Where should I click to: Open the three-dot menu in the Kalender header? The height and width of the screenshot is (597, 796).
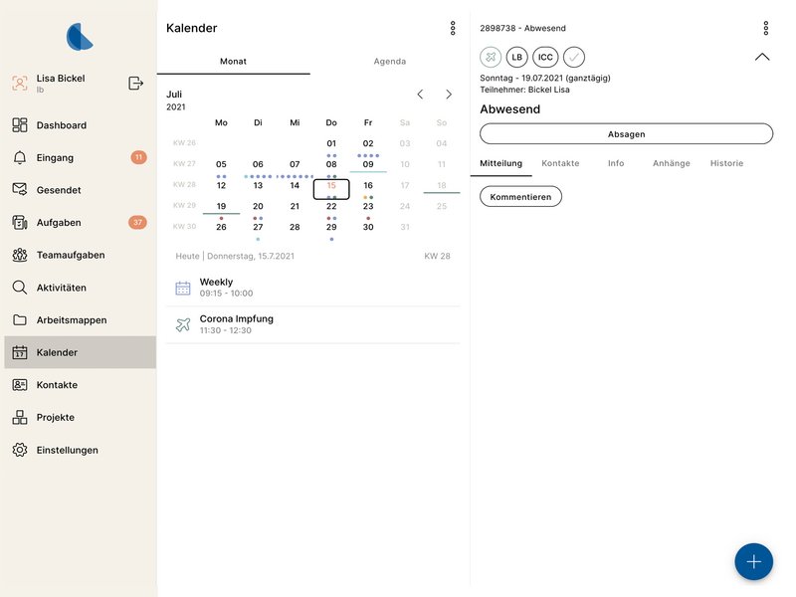click(453, 29)
